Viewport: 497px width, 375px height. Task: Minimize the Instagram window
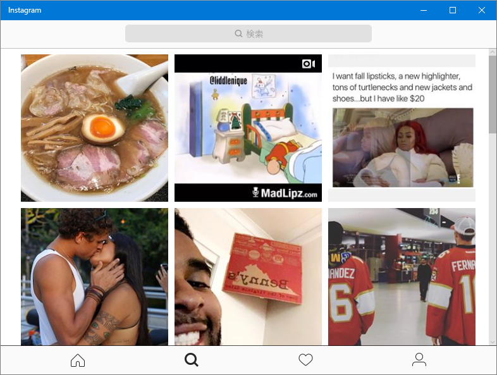[424, 10]
